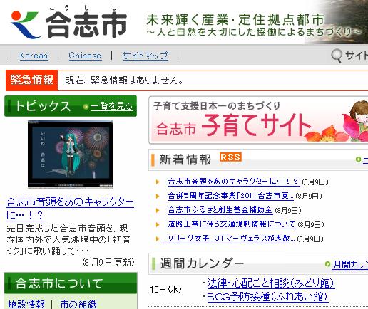
Task: Click the (8月9日更新) update date text
Action: click(108, 262)
